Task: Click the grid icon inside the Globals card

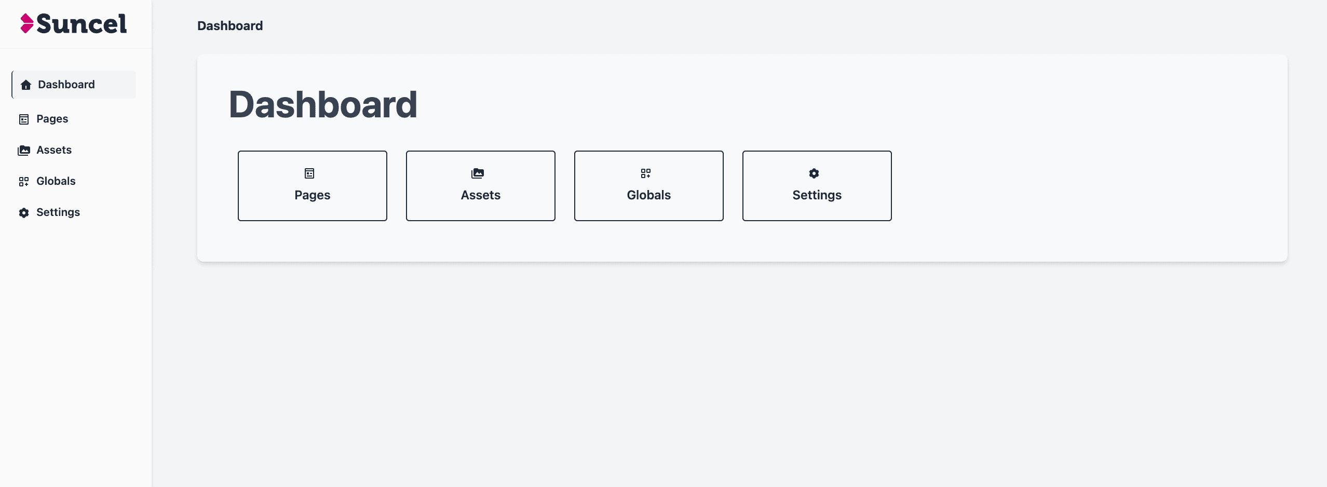Action: click(x=646, y=173)
